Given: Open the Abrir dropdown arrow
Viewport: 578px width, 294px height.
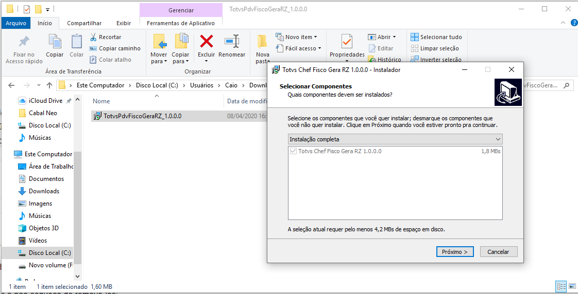Looking at the screenshot, I should tap(394, 37).
